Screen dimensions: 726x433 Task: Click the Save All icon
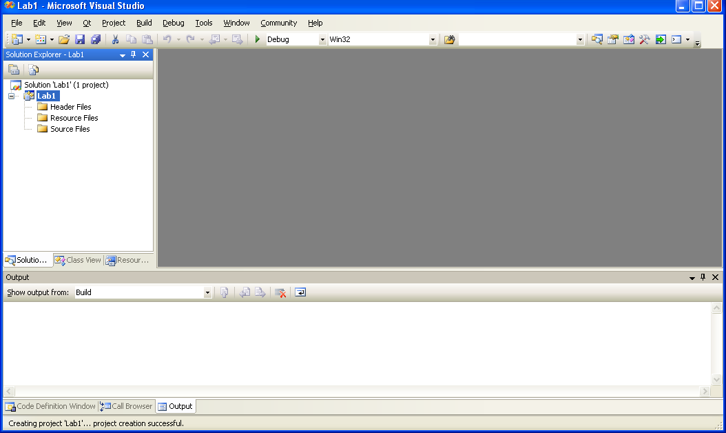click(95, 39)
